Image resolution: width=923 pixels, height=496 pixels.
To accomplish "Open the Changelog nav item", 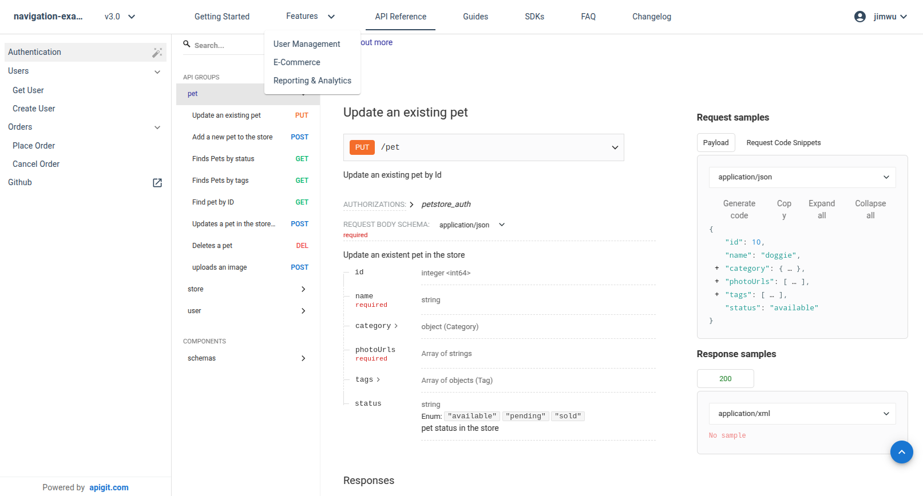I will pos(652,17).
